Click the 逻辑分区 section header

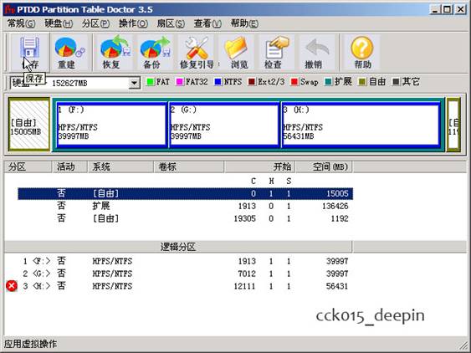[x=178, y=247]
